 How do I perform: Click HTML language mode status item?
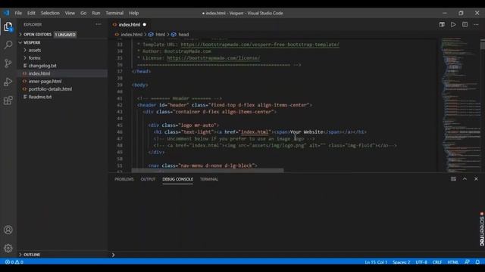point(453,262)
